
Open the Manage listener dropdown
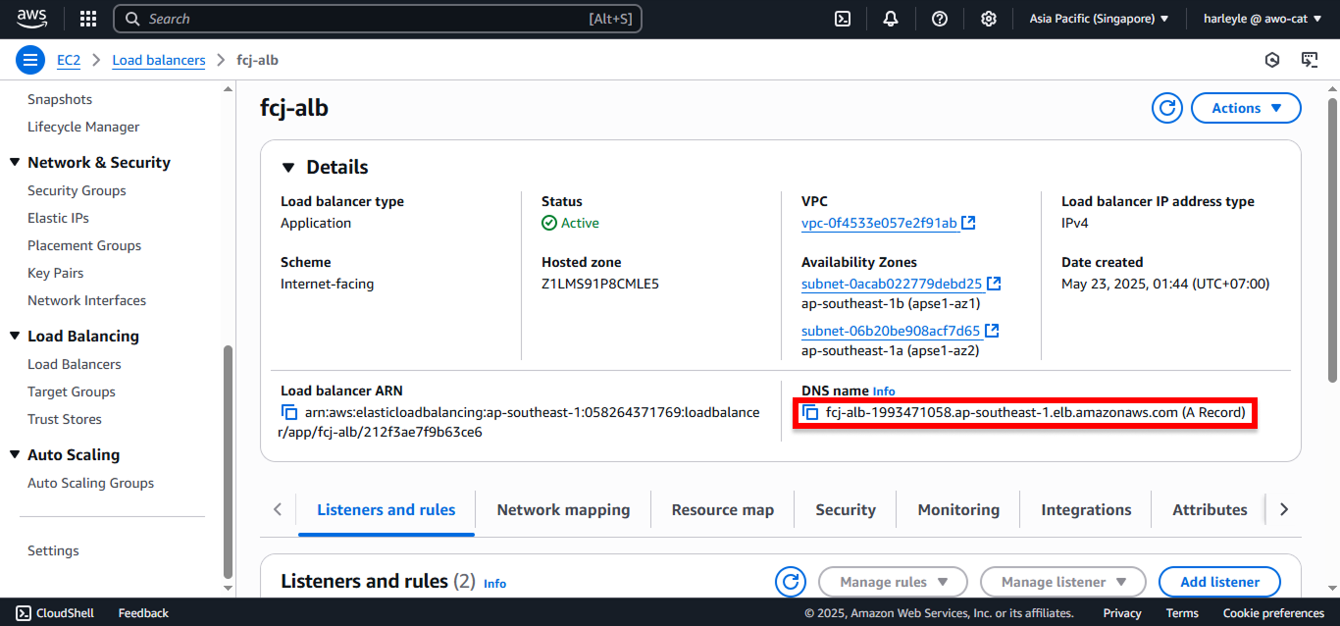coord(1062,582)
